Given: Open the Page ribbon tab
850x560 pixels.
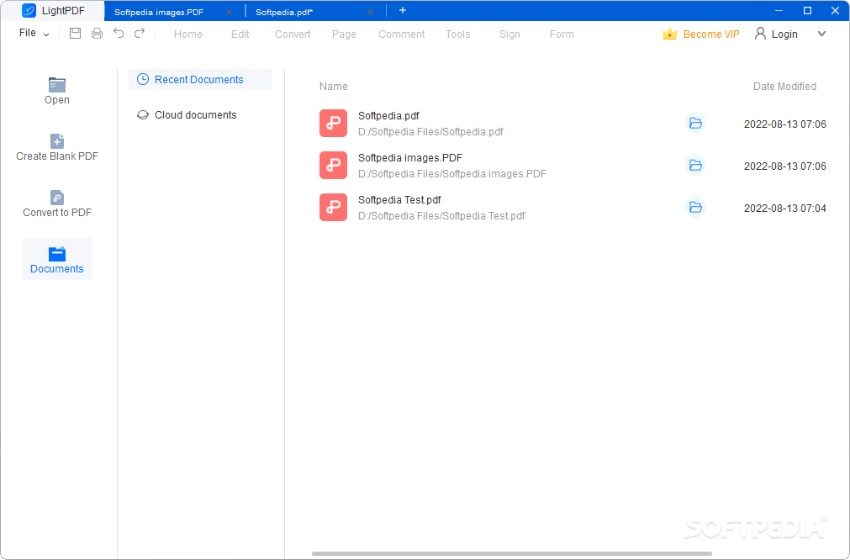Looking at the screenshot, I should point(344,34).
